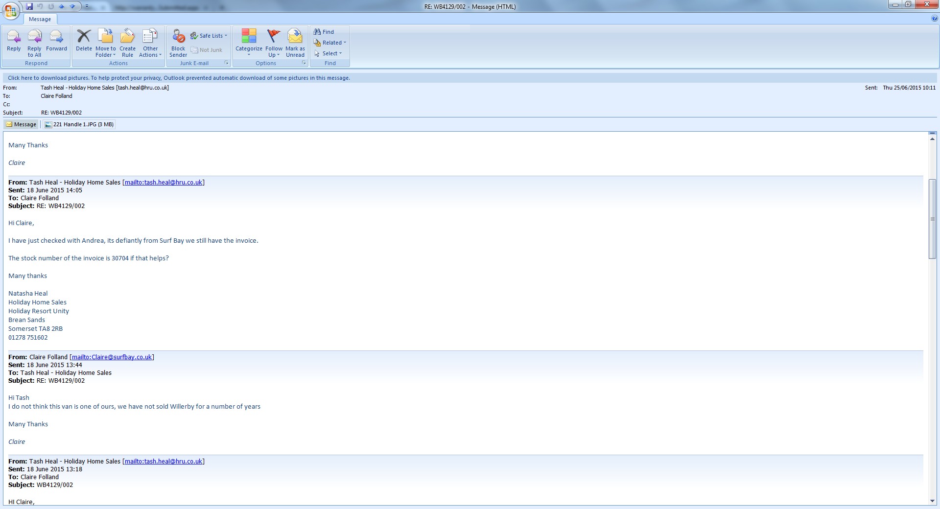Open the 221 Handle 1.JPG attachment
Image resolution: width=940 pixels, height=509 pixels.
tap(79, 124)
